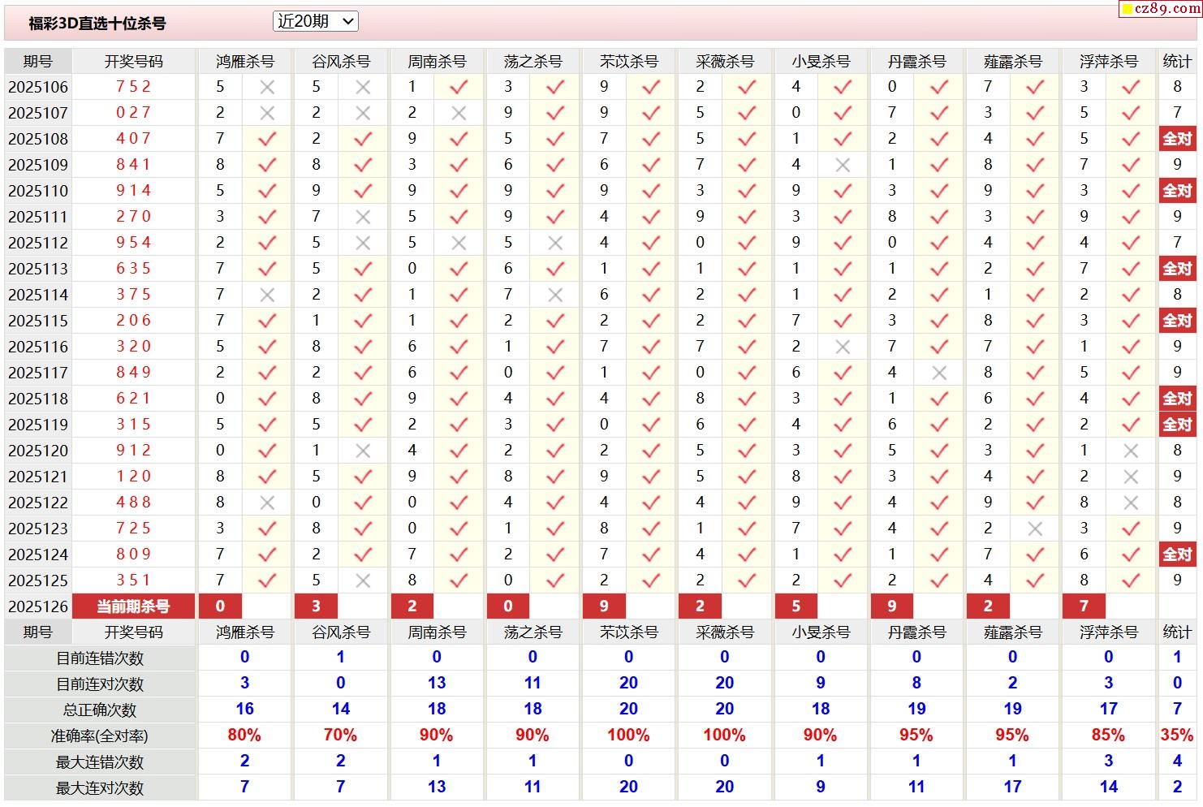
Task: Click the 开奖号码 header above row 2025106
Action: coord(133,62)
